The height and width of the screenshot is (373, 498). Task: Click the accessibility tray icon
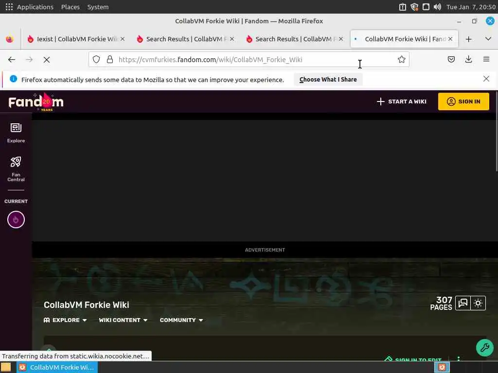pyautogui.click(x=402, y=7)
